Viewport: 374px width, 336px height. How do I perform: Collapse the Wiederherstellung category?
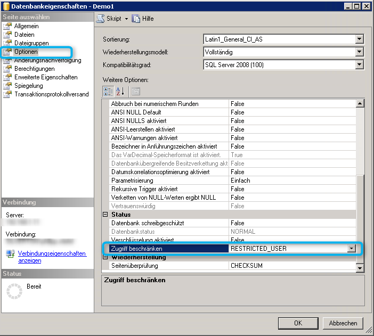105,257
